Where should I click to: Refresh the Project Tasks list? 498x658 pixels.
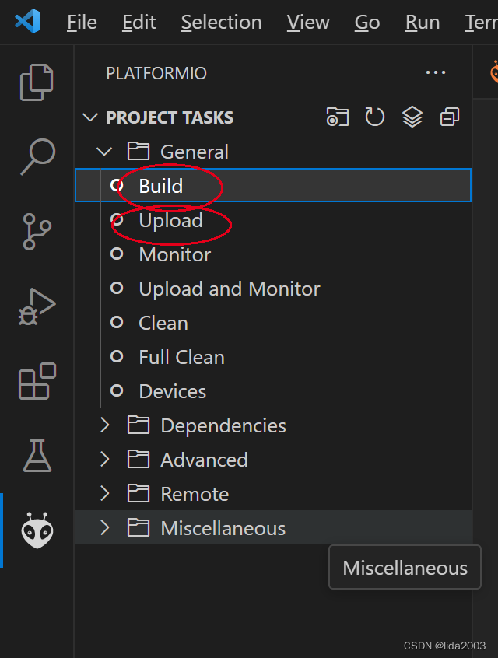(x=375, y=117)
